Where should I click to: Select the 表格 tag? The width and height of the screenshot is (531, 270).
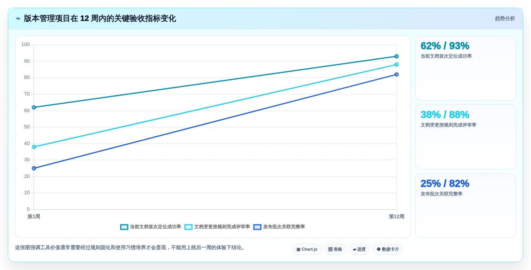pos(335,249)
